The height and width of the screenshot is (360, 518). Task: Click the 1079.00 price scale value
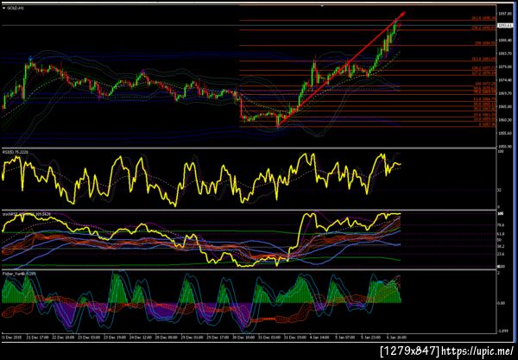tap(504, 66)
